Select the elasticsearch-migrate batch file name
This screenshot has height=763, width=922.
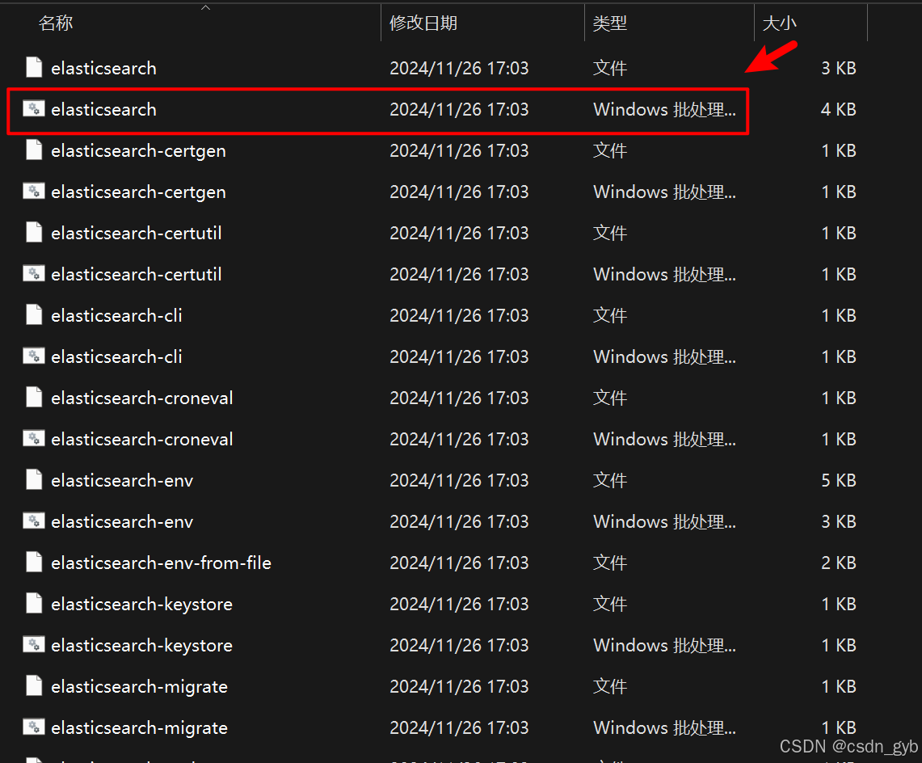coord(139,727)
